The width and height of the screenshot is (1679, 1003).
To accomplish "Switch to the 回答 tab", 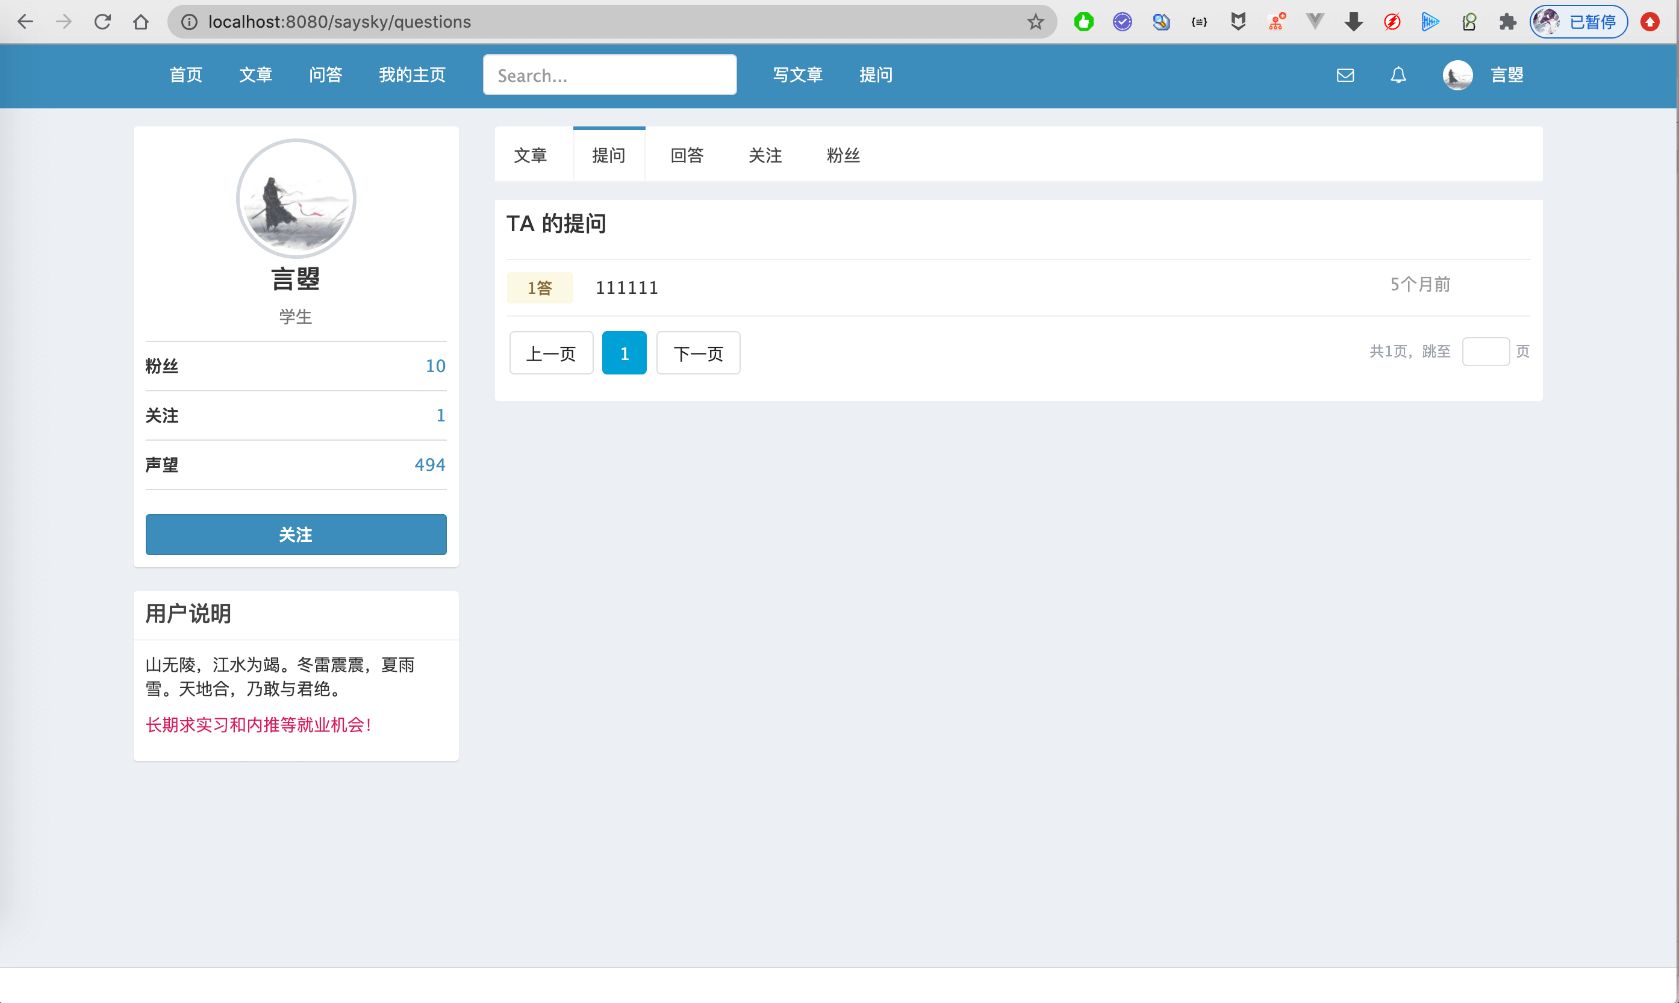I will coord(687,155).
